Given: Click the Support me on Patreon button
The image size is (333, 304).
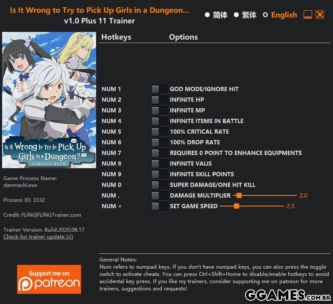Looking at the screenshot, I should click(49, 279).
